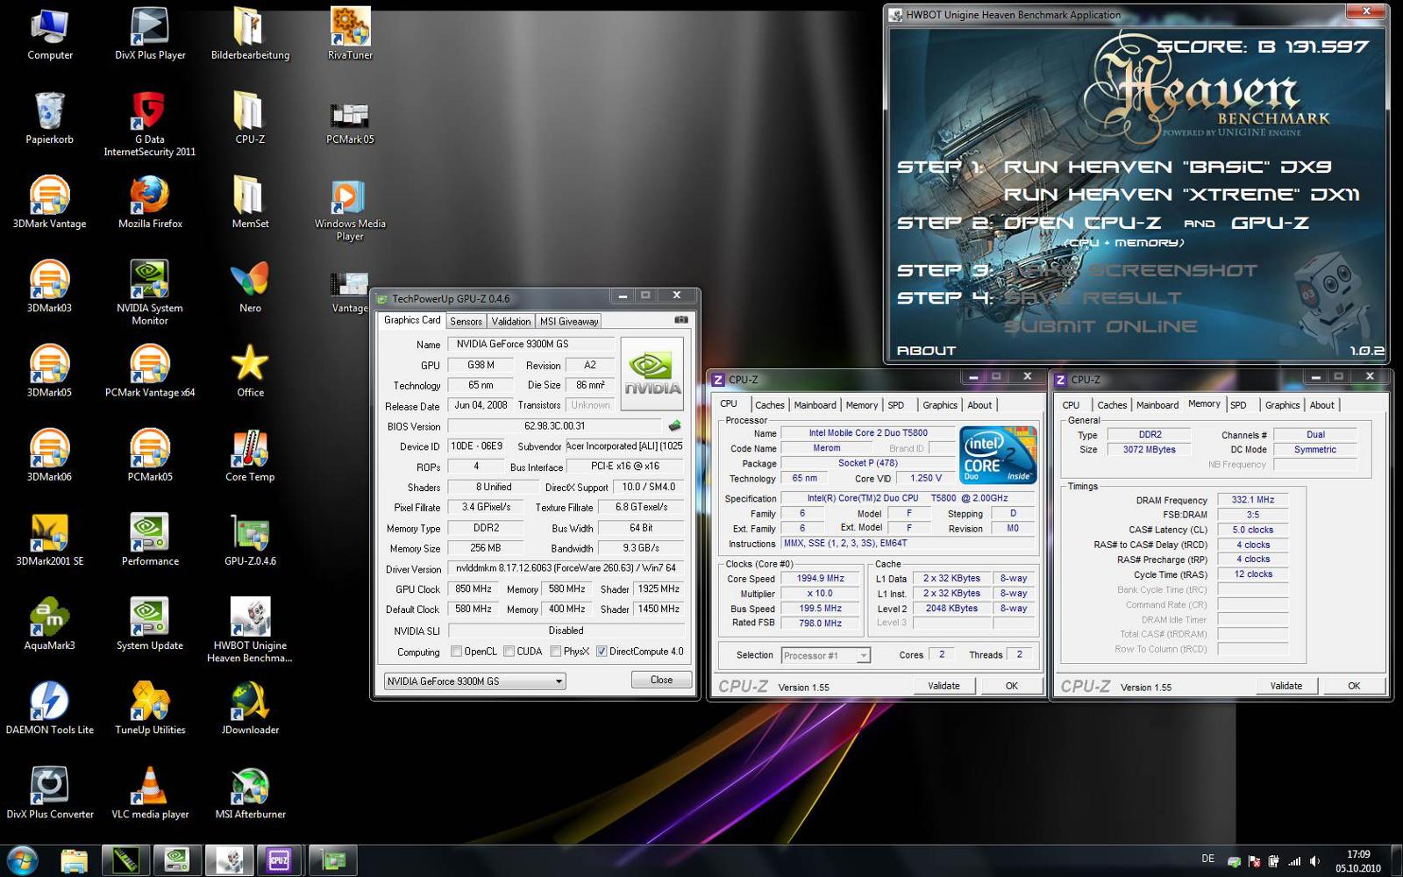The image size is (1403, 877).
Task: Click the GPU-Z Name field value
Action: (x=531, y=344)
